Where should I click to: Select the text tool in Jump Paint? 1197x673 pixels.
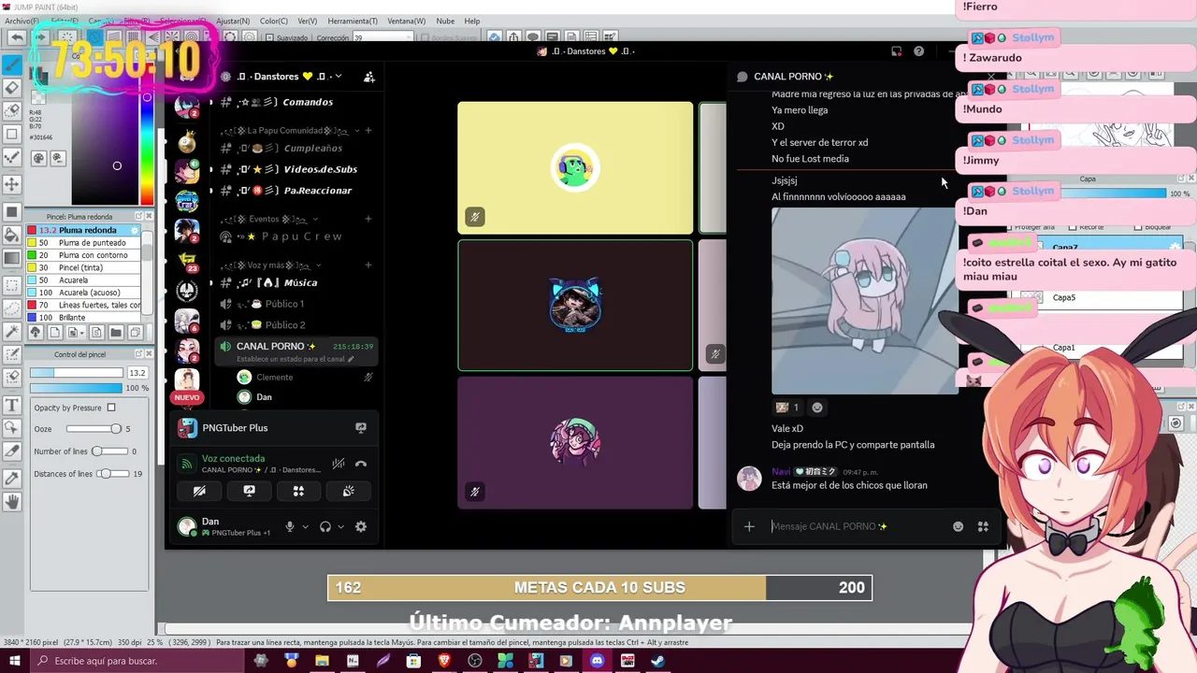point(12,405)
